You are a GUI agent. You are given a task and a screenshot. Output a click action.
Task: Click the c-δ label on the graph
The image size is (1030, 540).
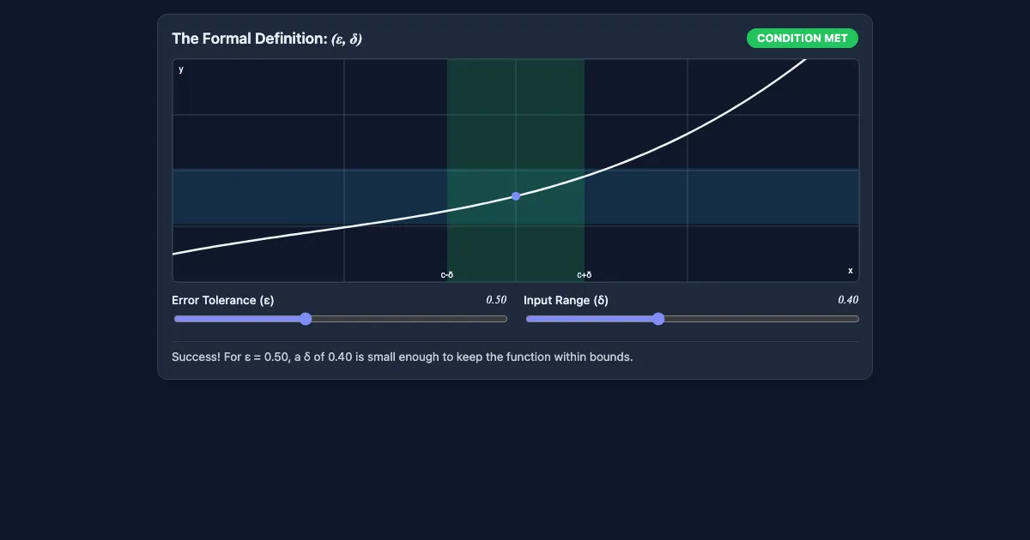click(447, 275)
